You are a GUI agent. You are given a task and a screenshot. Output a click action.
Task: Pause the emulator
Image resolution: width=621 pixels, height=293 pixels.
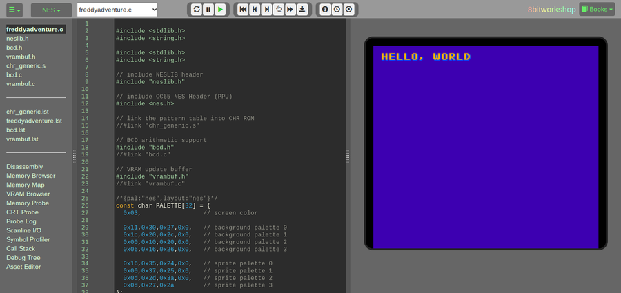click(x=208, y=10)
